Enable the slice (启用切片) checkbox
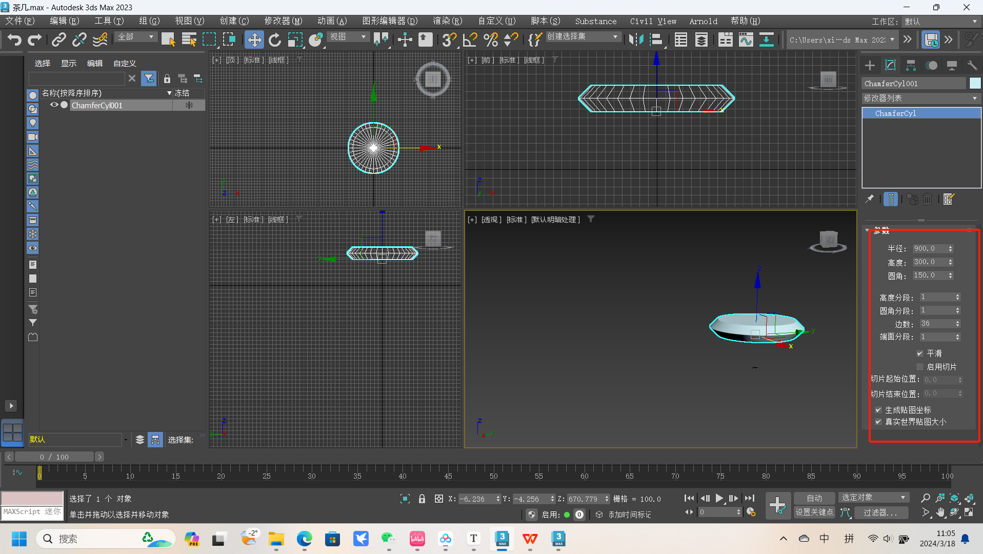983x554 pixels. coord(920,367)
